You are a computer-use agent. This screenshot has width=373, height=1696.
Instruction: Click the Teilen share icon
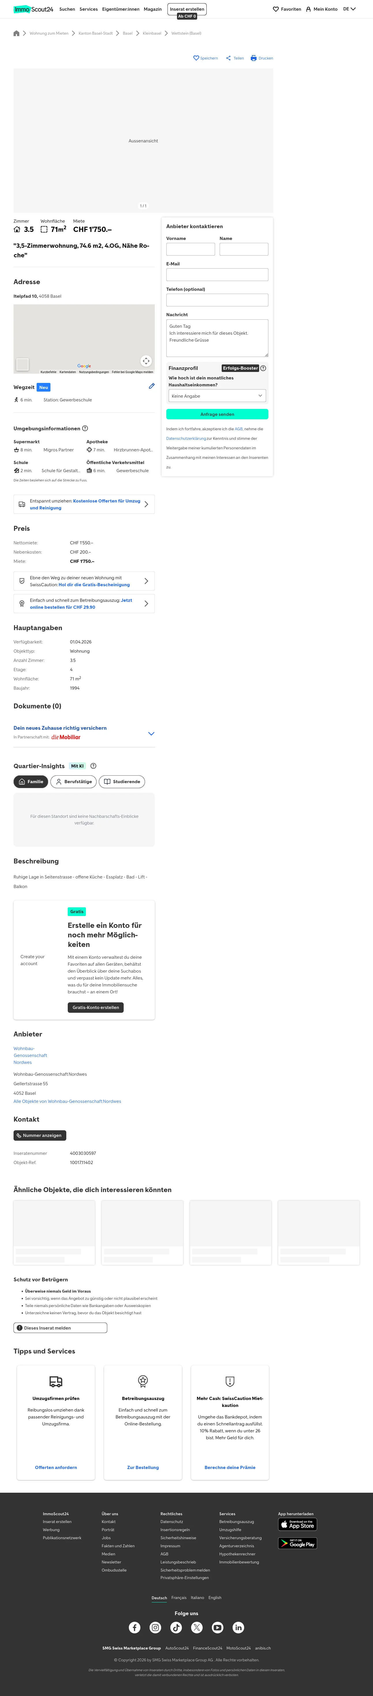(x=229, y=58)
